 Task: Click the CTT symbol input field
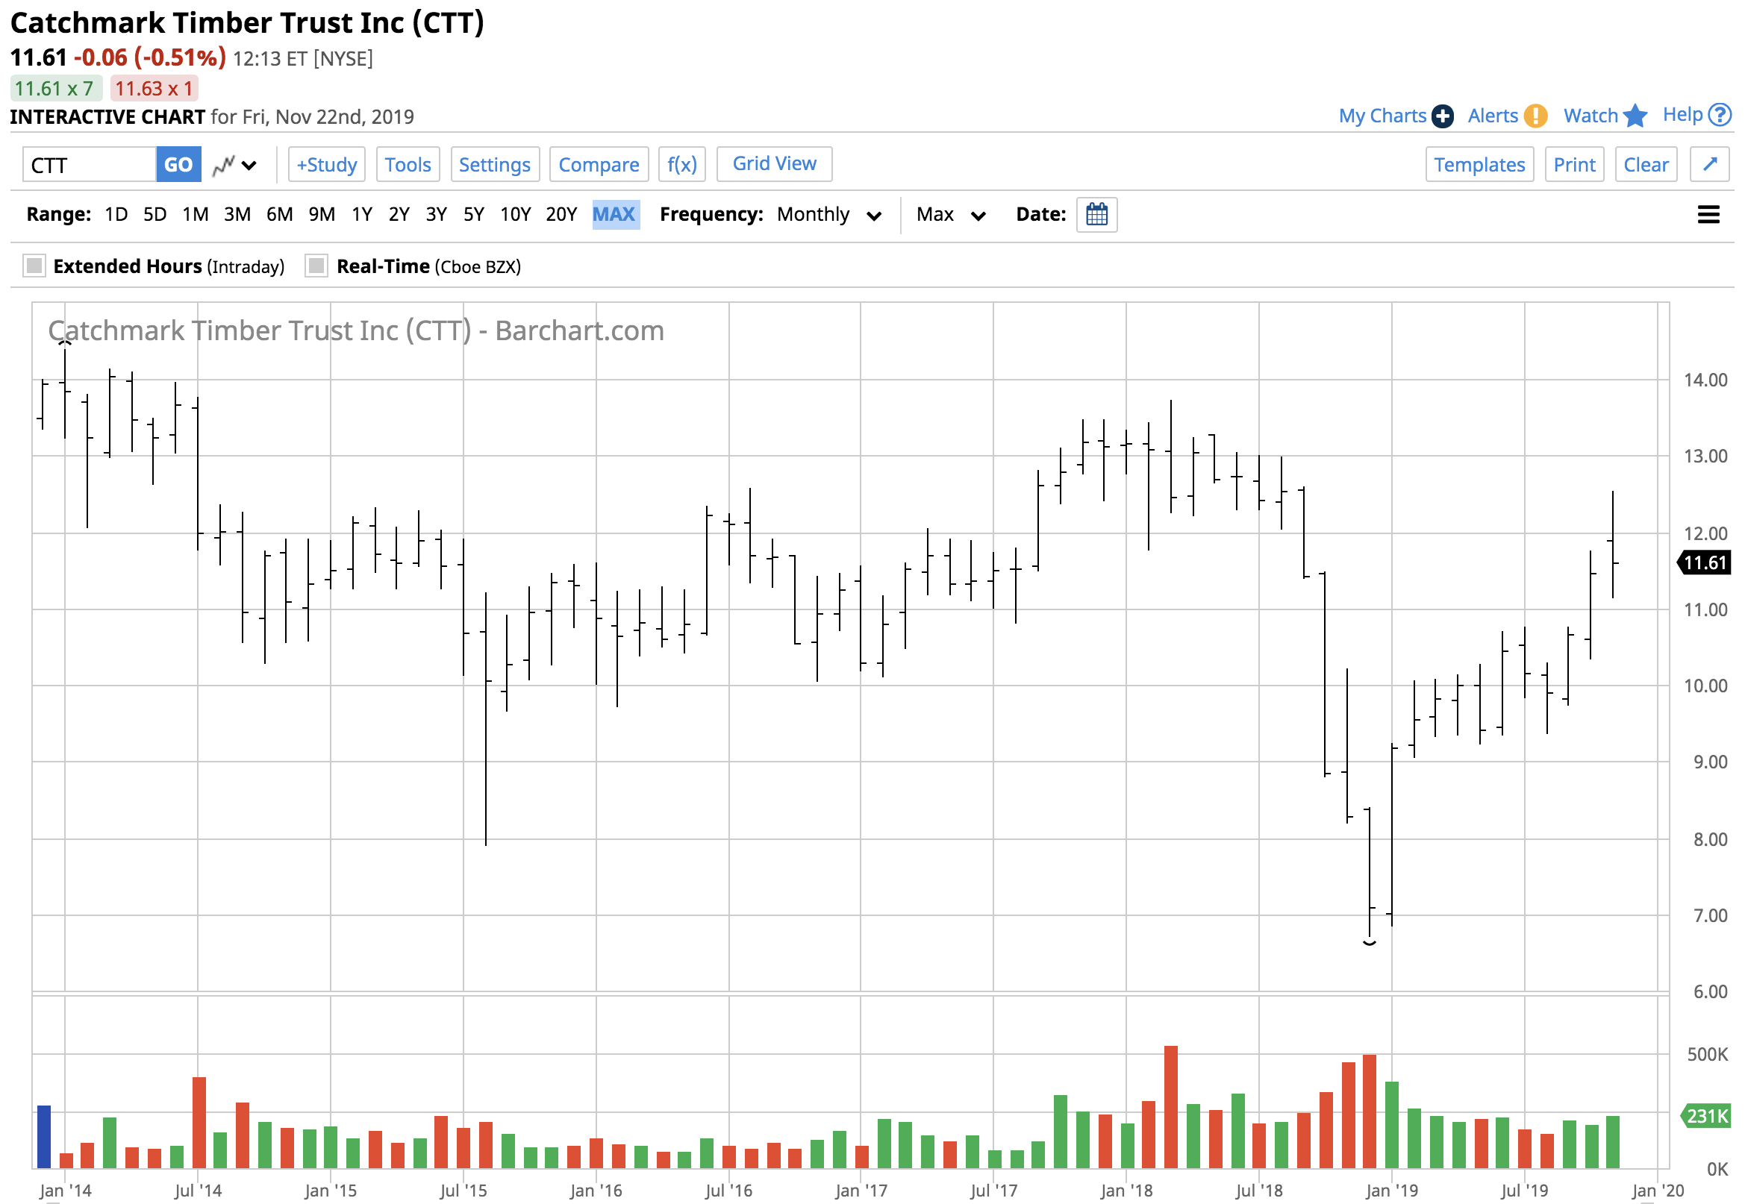coord(90,164)
